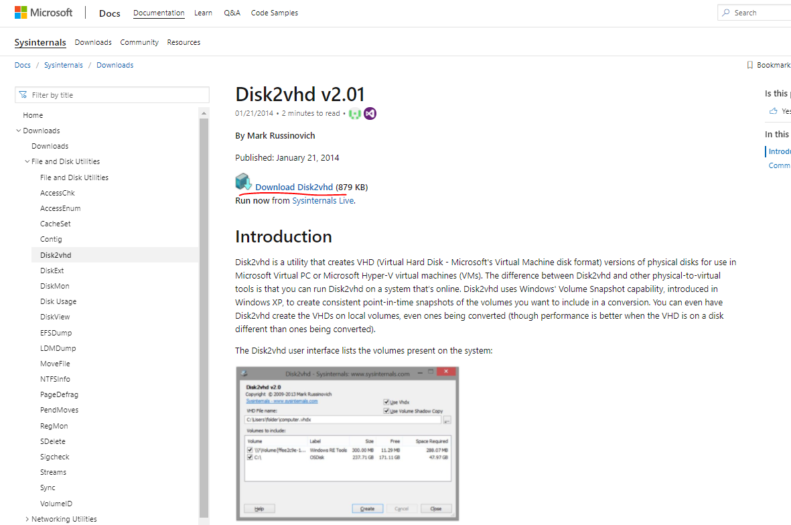Screen dimensions: 791x525
Task: Select DiskView in the sidebar
Action: click(x=55, y=317)
